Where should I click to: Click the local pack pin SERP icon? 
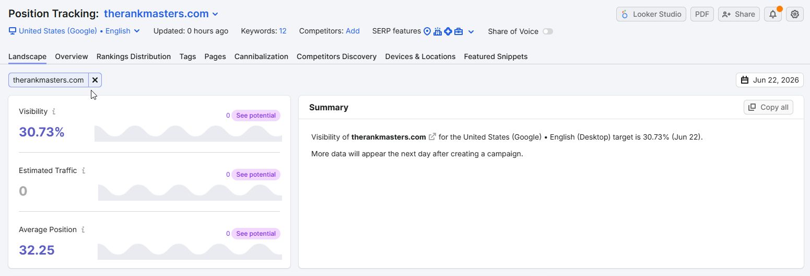tap(427, 31)
